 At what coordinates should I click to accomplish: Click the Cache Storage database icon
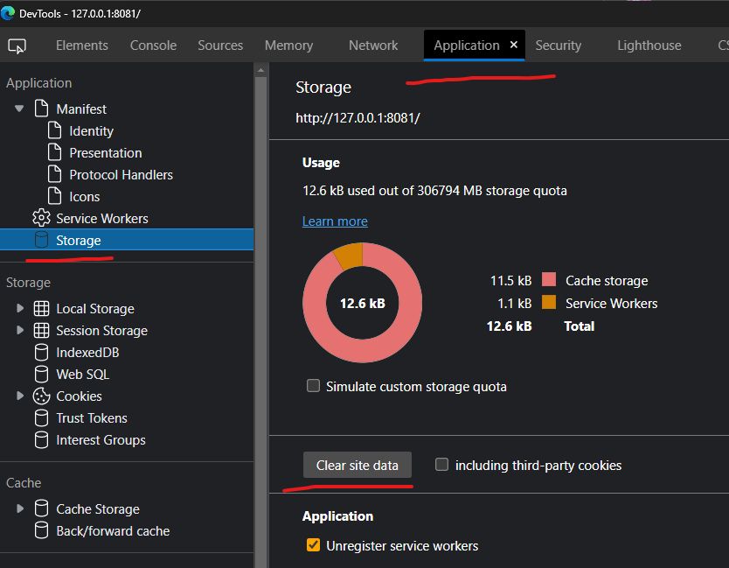[41, 508]
